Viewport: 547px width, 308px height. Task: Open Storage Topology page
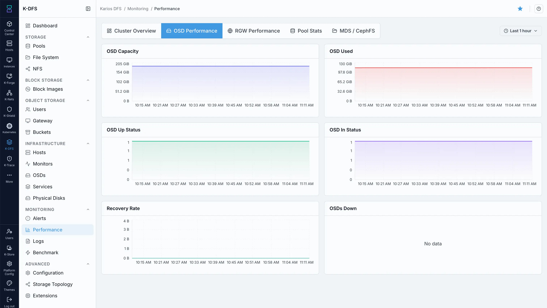[58, 284]
